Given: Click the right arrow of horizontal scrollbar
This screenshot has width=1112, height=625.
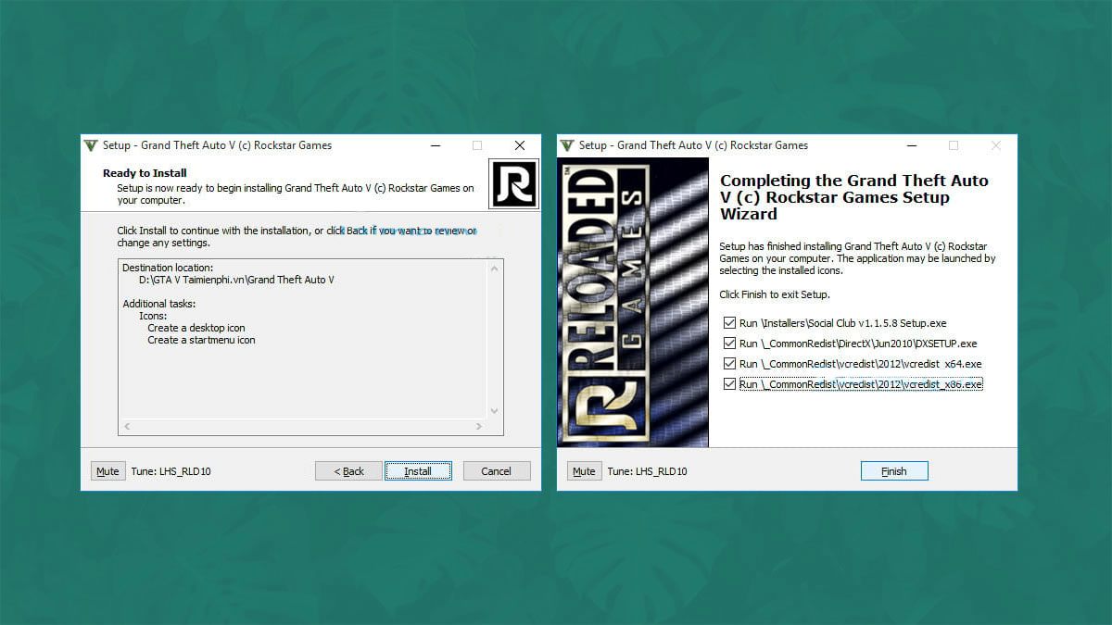Looking at the screenshot, I should 479,426.
